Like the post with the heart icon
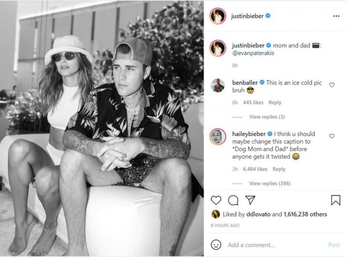346x257 pixels. point(216,200)
